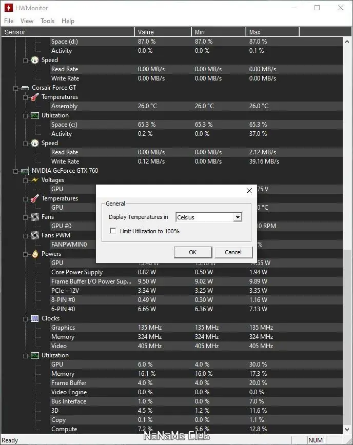353x445 pixels.
Task: Click the Corsair Force GT drive icon
Action: coord(25,88)
